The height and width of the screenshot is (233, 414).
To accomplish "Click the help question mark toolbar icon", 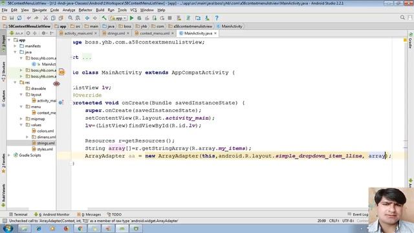I will 217,18.
